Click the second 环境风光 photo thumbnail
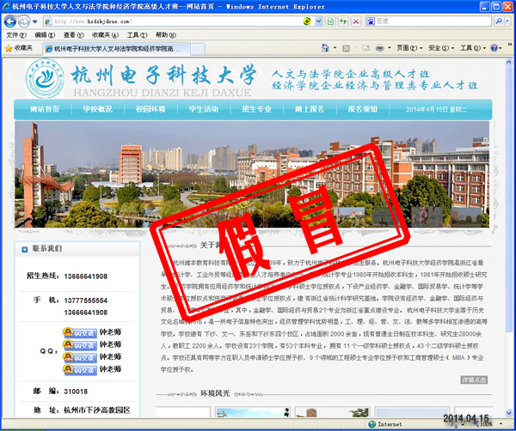 coord(253,412)
